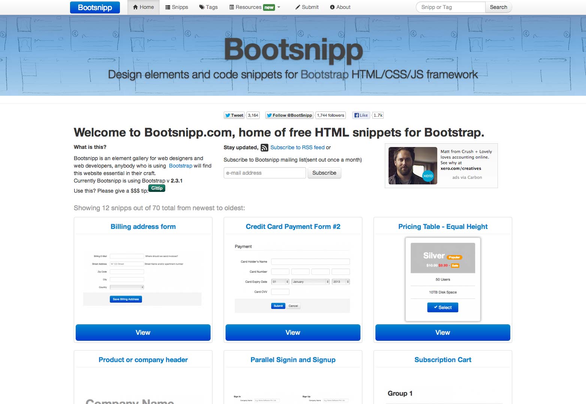Open Subscription Cart title link

[x=443, y=360]
